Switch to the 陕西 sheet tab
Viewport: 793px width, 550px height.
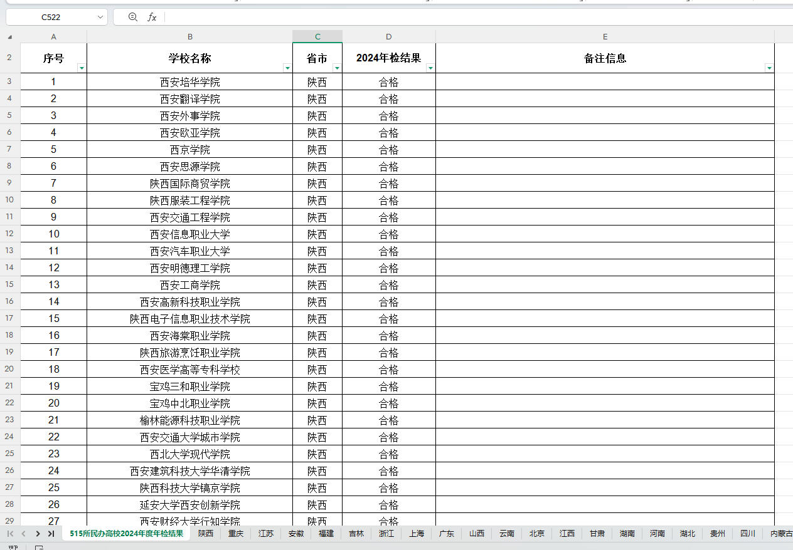[x=206, y=534]
